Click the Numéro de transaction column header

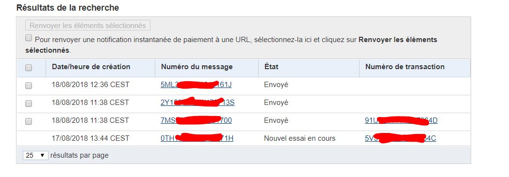click(x=405, y=67)
